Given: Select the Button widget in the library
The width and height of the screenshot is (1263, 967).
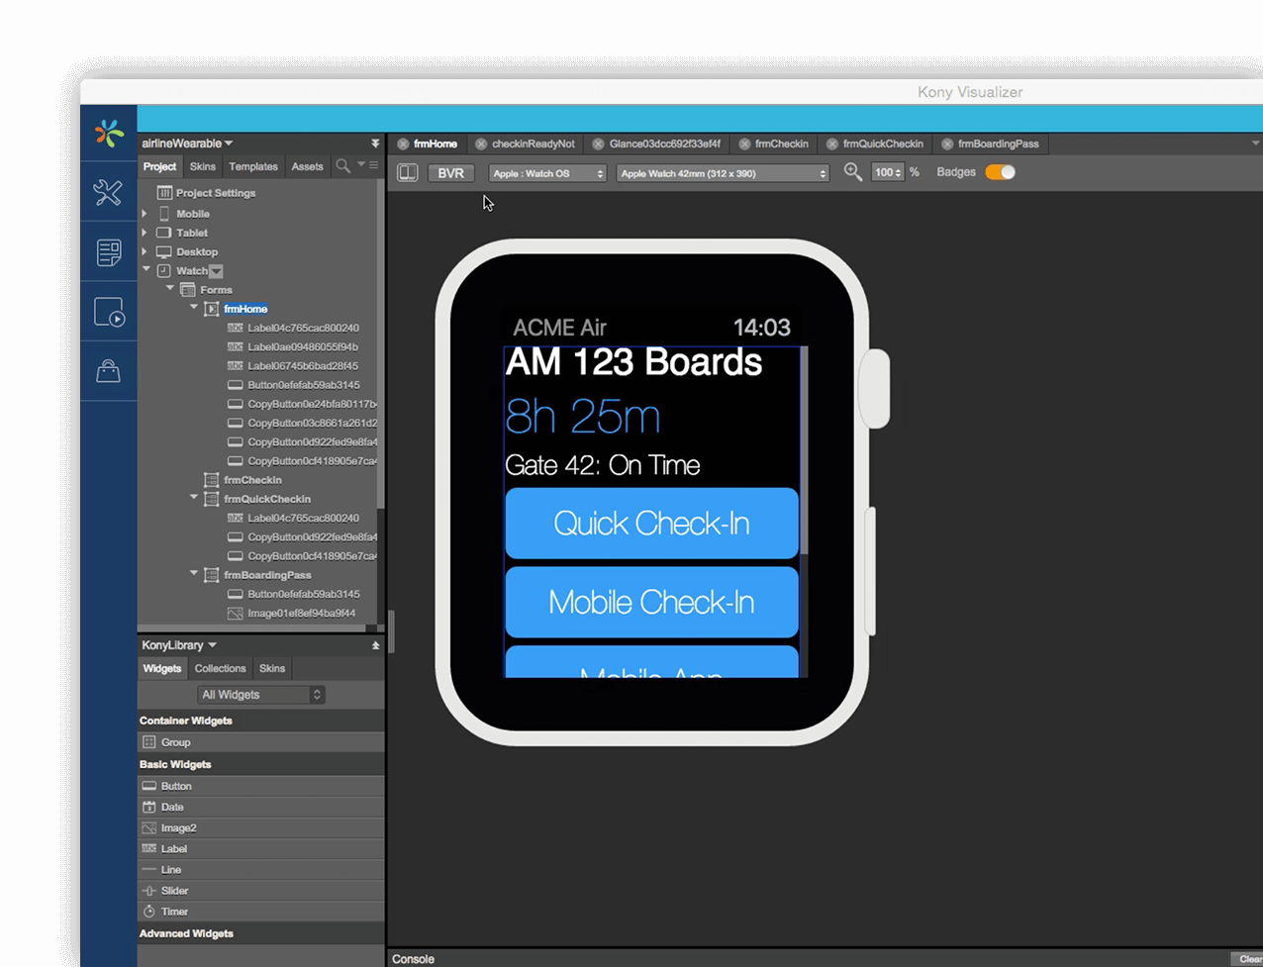Looking at the screenshot, I should pos(261,786).
